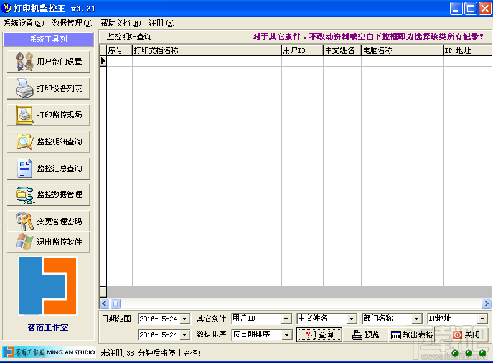
Task: Click the horizontal scrollbar right arrow
Action: (x=486, y=304)
